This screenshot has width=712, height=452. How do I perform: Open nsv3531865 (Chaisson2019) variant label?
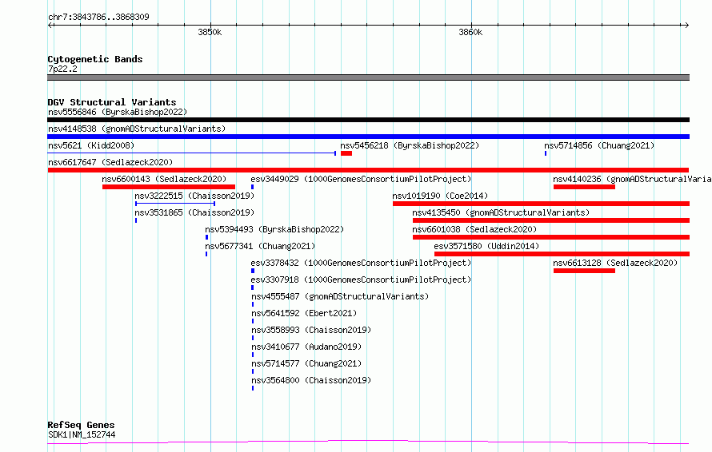pos(195,212)
